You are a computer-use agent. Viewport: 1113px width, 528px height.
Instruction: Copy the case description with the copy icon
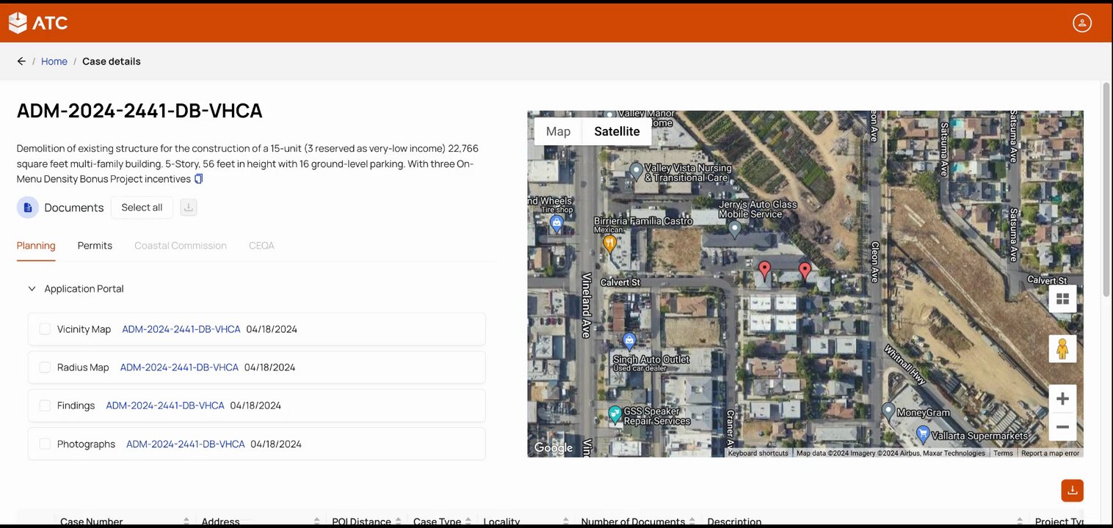tap(198, 179)
